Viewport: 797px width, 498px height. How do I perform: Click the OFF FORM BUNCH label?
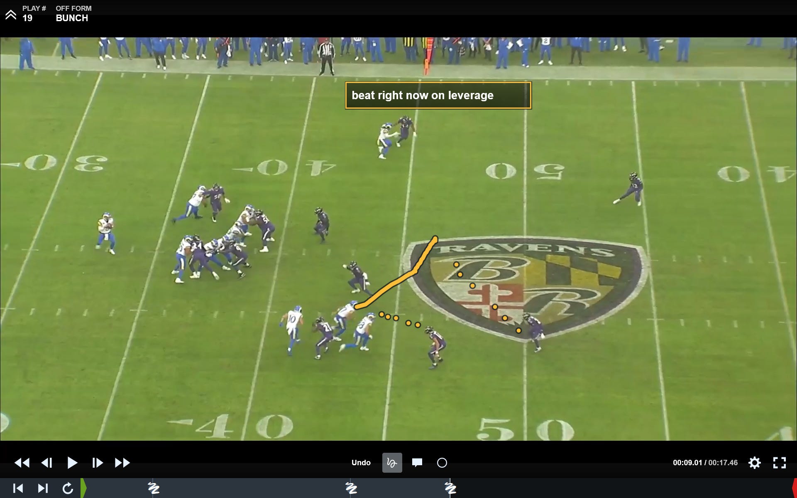(x=73, y=14)
